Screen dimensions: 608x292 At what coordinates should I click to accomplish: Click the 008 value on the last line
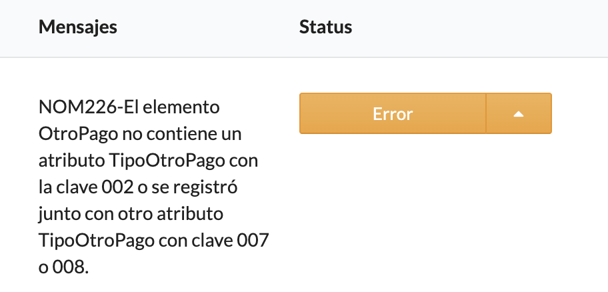tap(72, 269)
